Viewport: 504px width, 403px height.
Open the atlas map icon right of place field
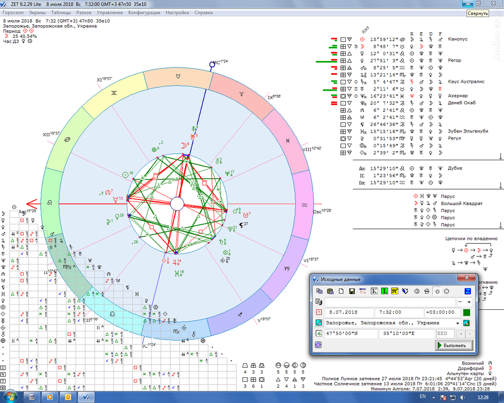click(x=467, y=323)
